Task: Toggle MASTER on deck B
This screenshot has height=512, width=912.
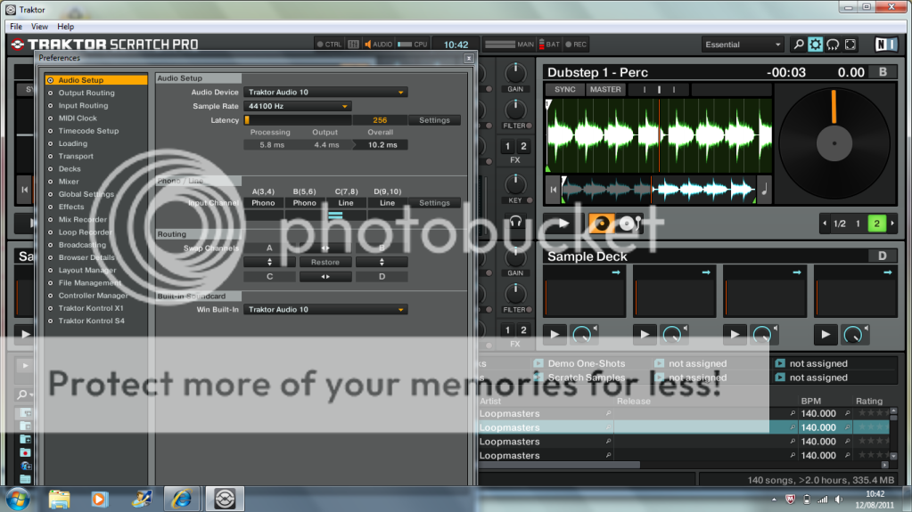Action: point(604,89)
